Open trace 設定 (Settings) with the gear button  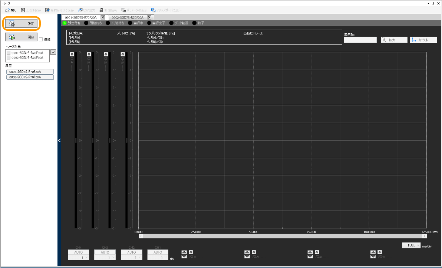click(22, 23)
